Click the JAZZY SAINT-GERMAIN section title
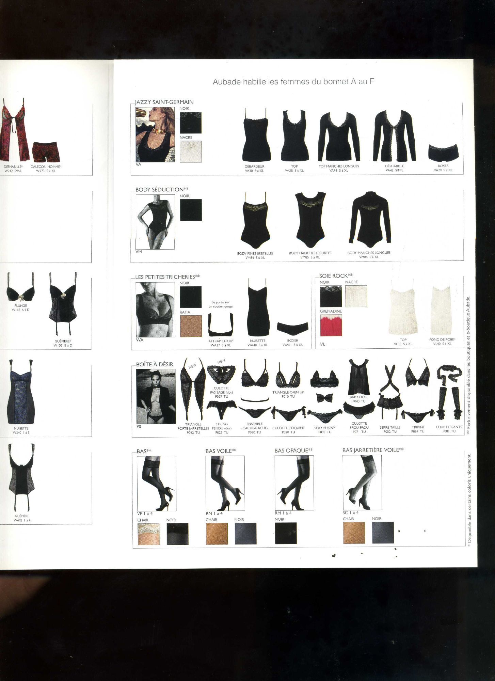 [164, 102]
